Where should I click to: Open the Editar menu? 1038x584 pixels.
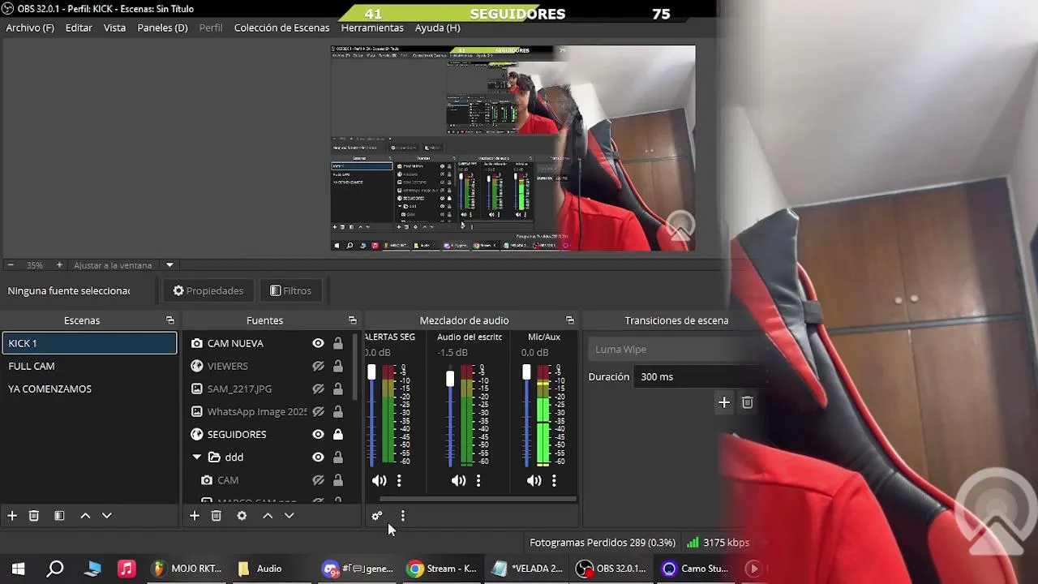click(79, 28)
